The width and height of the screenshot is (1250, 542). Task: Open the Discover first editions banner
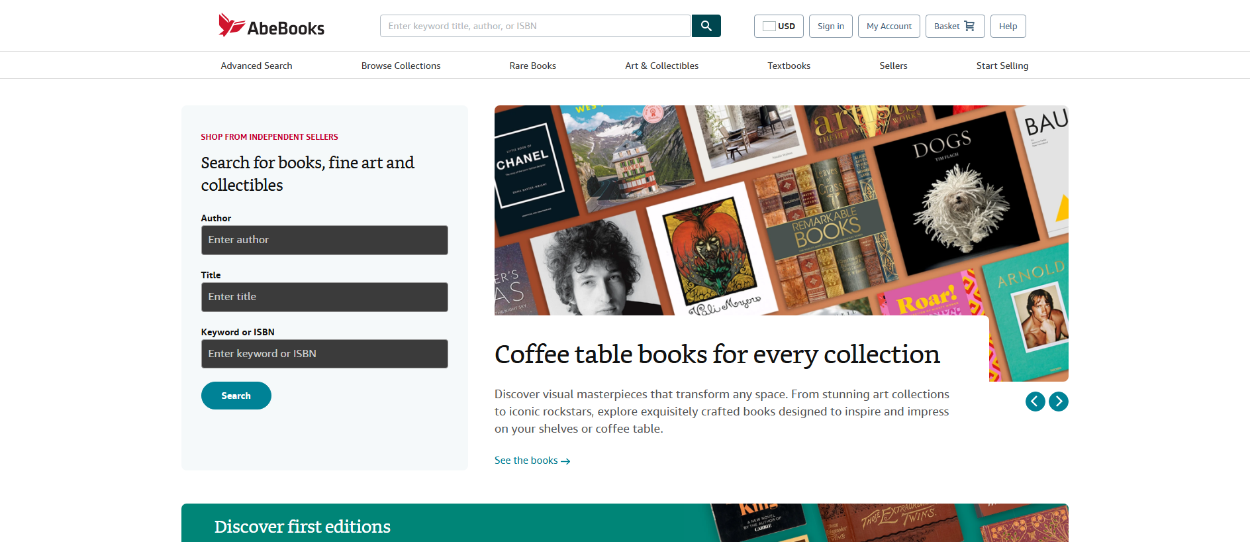[x=624, y=523]
